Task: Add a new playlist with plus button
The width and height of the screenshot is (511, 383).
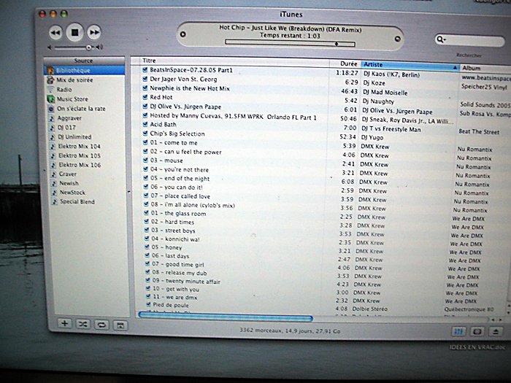Action: [x=65, y=323]
